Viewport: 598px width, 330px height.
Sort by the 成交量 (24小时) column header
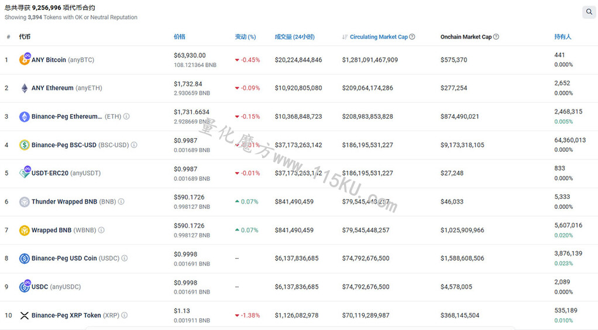click(x=295, y=37)
